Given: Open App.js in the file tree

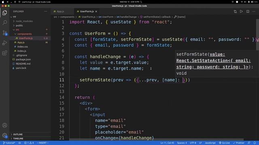Looking at the screenshot, I should (x=21, y=42).
